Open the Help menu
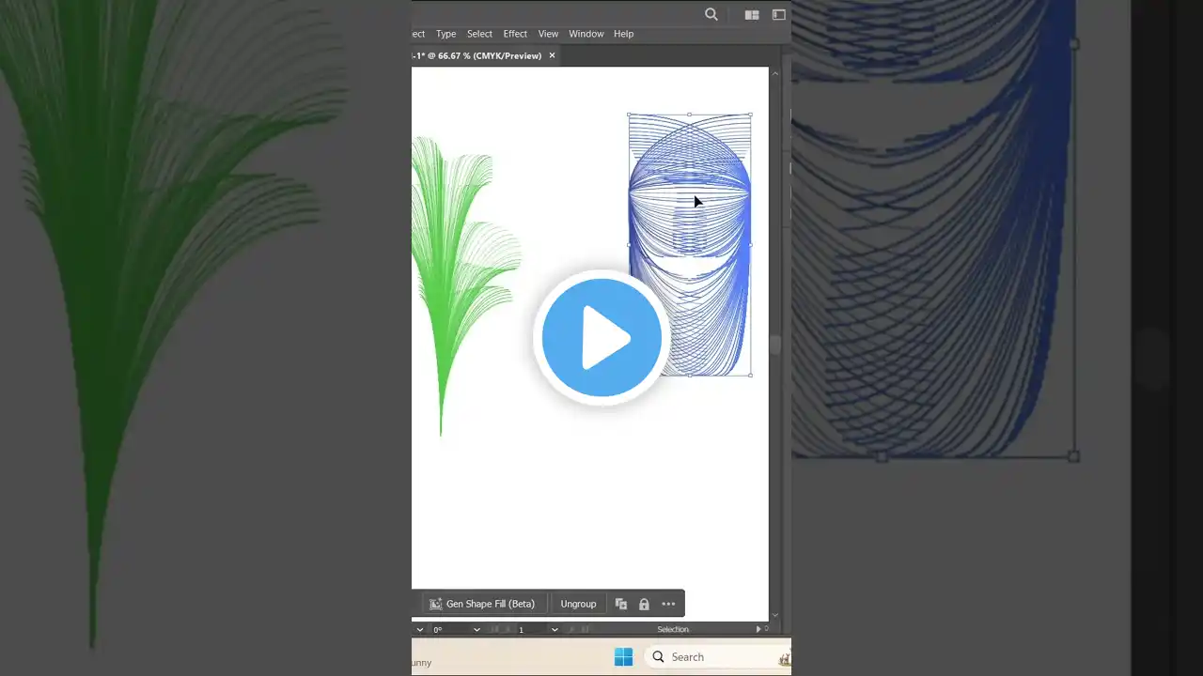 point(624,34)
